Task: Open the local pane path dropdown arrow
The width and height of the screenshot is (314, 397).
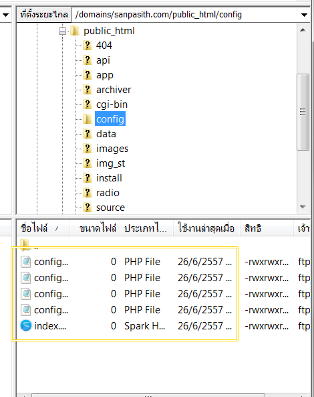Action: tap(5, 15)
